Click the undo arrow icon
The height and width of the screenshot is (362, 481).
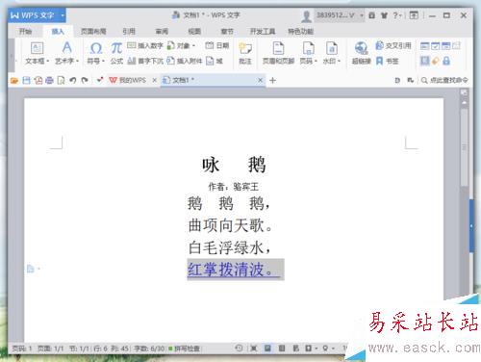73,80
